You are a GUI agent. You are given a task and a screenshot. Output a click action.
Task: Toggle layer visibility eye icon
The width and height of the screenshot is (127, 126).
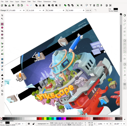[29, 124]
